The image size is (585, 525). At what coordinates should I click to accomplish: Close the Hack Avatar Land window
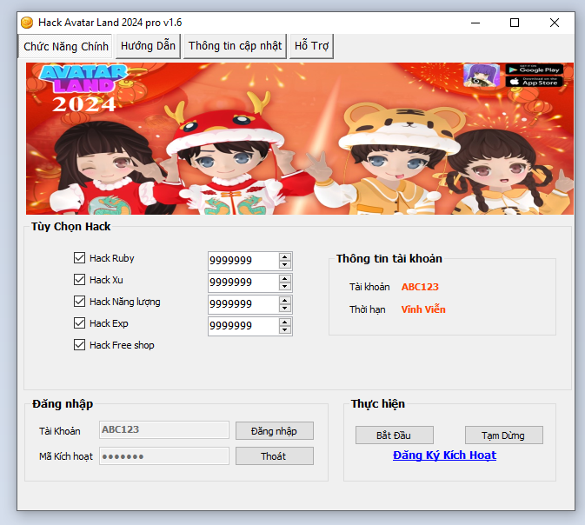555,23
